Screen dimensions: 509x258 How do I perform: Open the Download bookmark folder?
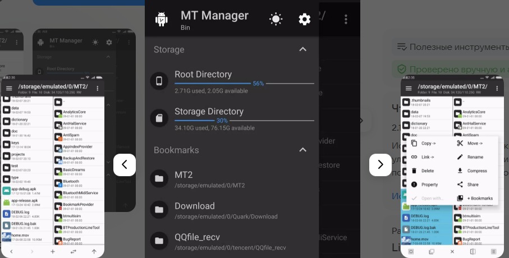click(232, 210)
